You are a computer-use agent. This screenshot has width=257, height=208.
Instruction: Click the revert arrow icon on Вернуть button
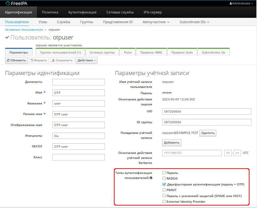tap(32, 60)
